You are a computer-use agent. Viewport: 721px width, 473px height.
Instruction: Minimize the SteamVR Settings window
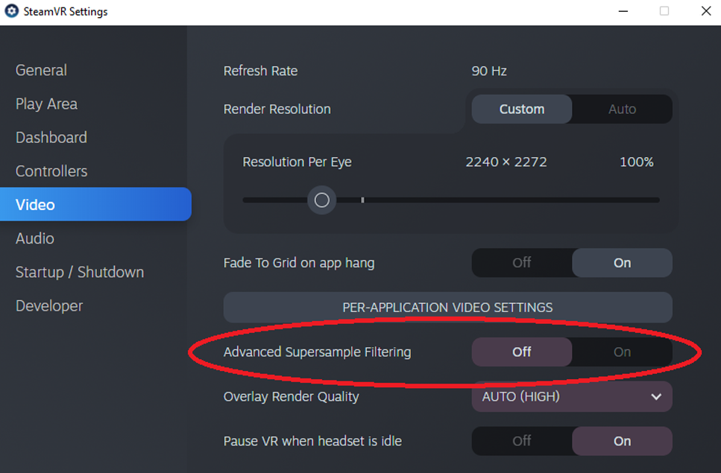[x=623, y=11]
